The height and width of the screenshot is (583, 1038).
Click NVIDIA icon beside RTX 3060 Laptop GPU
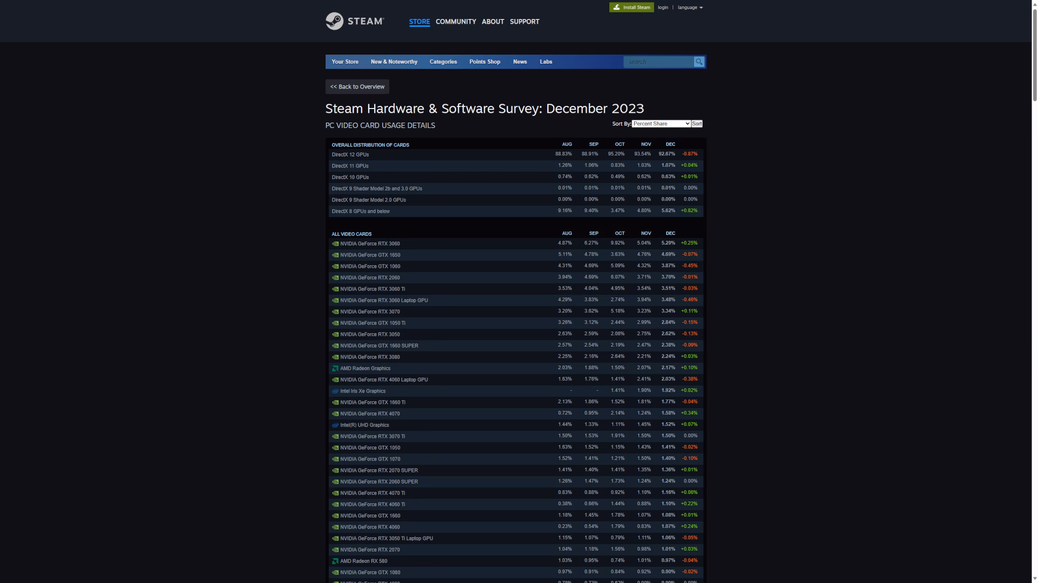click(x=335, y=300)
